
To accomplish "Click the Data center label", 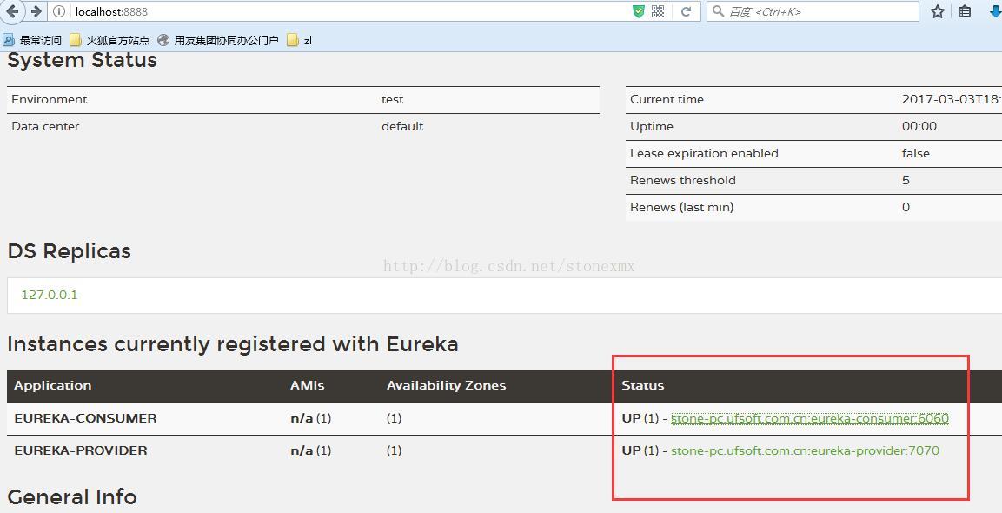I will [x=45, y=127].
